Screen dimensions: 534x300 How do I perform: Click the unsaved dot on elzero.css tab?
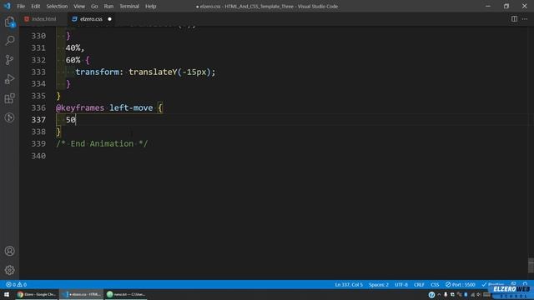pos(109,19)
